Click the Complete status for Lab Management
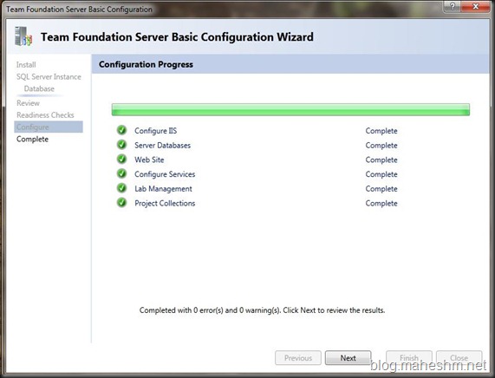 point(381,189)
